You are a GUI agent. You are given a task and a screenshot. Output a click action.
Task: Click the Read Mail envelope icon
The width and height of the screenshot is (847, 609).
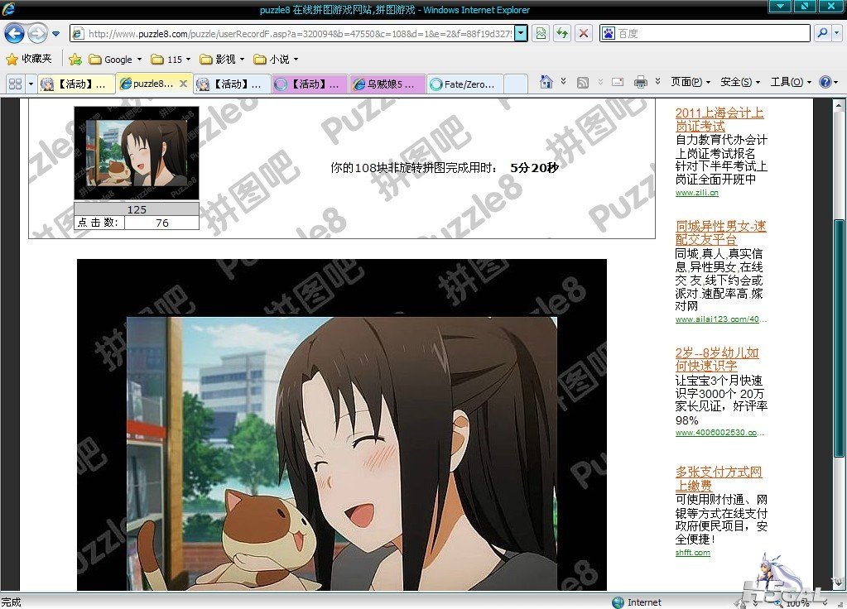618,82
